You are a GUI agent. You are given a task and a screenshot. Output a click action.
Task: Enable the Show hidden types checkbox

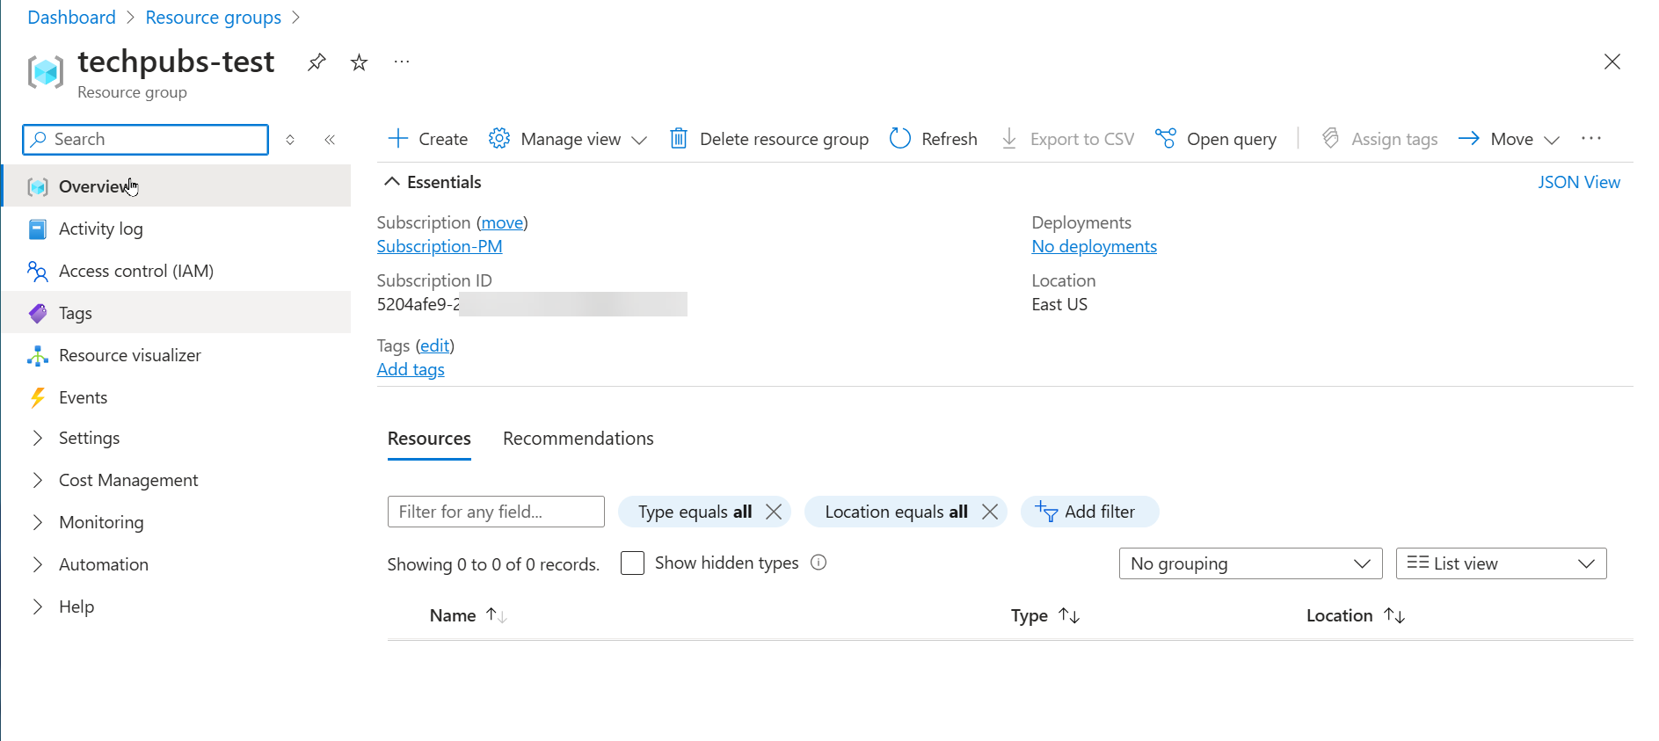tap(632, 563)
